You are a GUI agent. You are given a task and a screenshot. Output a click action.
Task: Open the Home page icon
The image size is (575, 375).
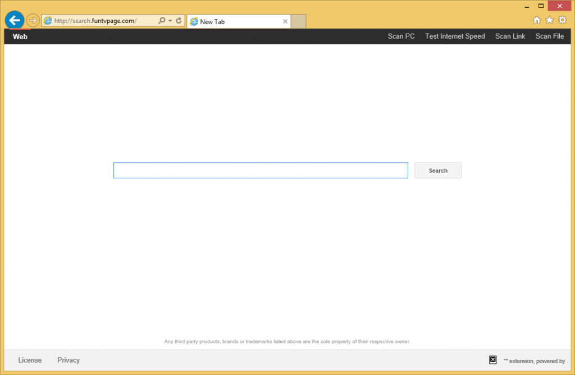[537, 20]
